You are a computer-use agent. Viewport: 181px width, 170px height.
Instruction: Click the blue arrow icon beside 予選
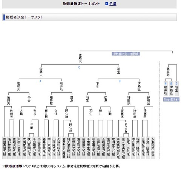coord(107,4)
